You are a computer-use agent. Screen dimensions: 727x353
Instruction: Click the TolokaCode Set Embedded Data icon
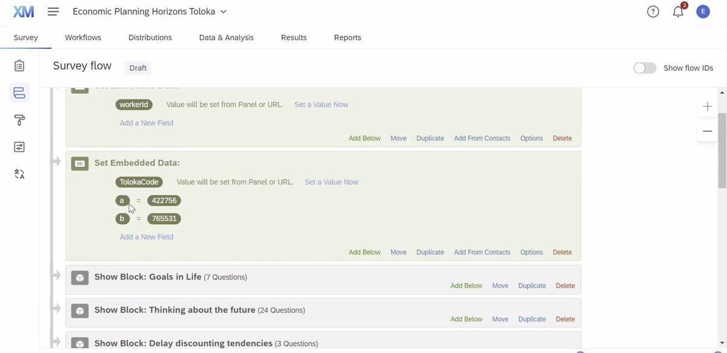tap(80, 163)
